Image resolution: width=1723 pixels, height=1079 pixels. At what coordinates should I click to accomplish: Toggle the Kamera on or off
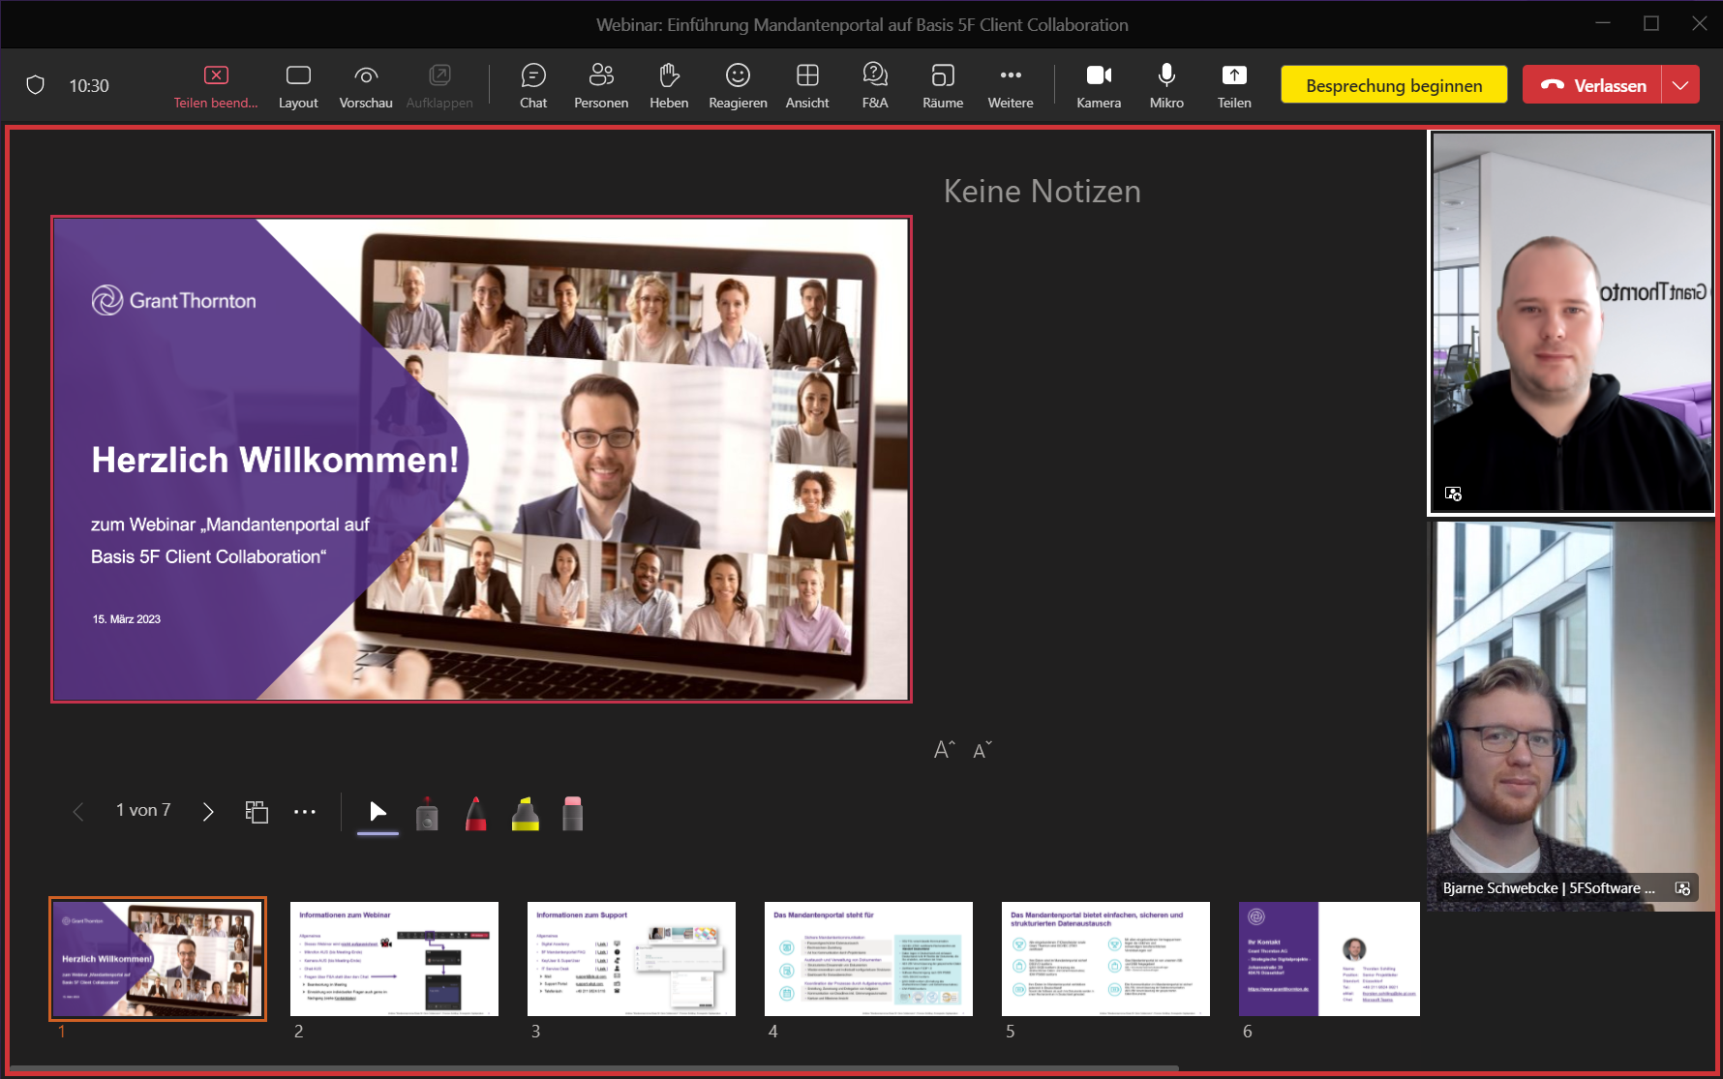1099,86
